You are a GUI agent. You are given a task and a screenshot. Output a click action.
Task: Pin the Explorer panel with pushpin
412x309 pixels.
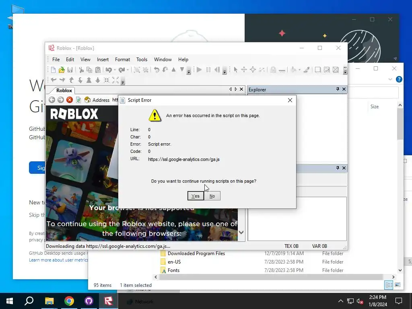pyautogui.click(x=338, y=89)
